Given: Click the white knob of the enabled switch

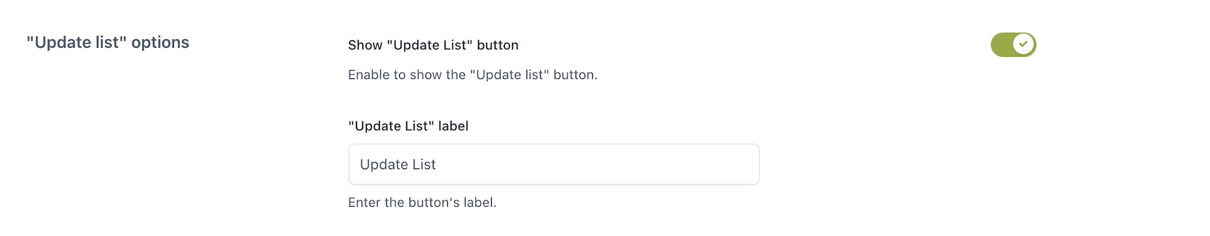Looking at the screenshot, I should click(1023, 45).
